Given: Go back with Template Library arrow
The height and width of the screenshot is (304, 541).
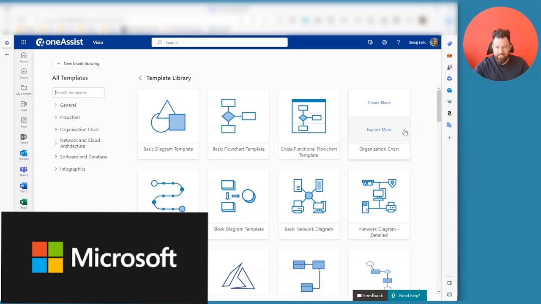Looking at the screenshot, I should coord(141,78).
